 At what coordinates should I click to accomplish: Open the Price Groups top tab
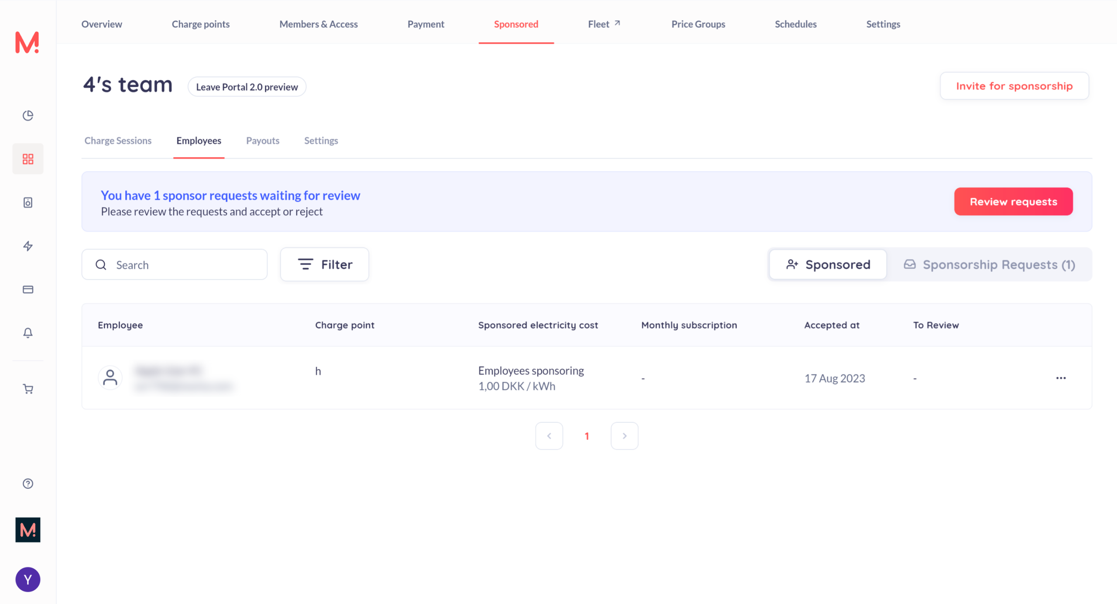tap(698, 24)
